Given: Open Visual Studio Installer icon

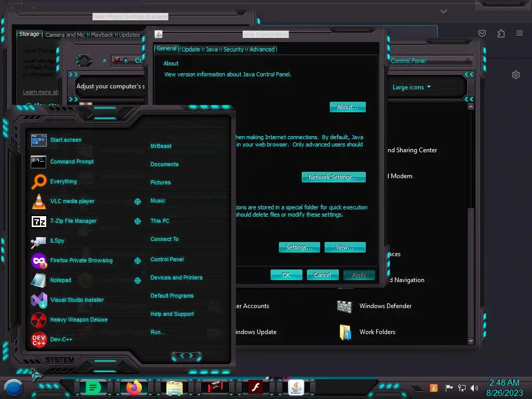Looking at the screenshot, I should (x=38, y=300).
